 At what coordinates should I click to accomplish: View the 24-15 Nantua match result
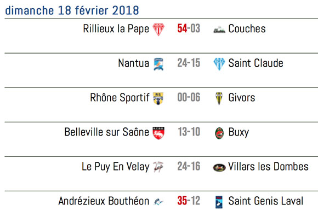[189, 63]
